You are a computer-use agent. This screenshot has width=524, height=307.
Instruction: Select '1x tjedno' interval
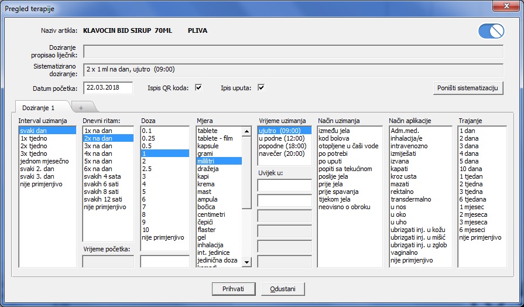(47, 138)
